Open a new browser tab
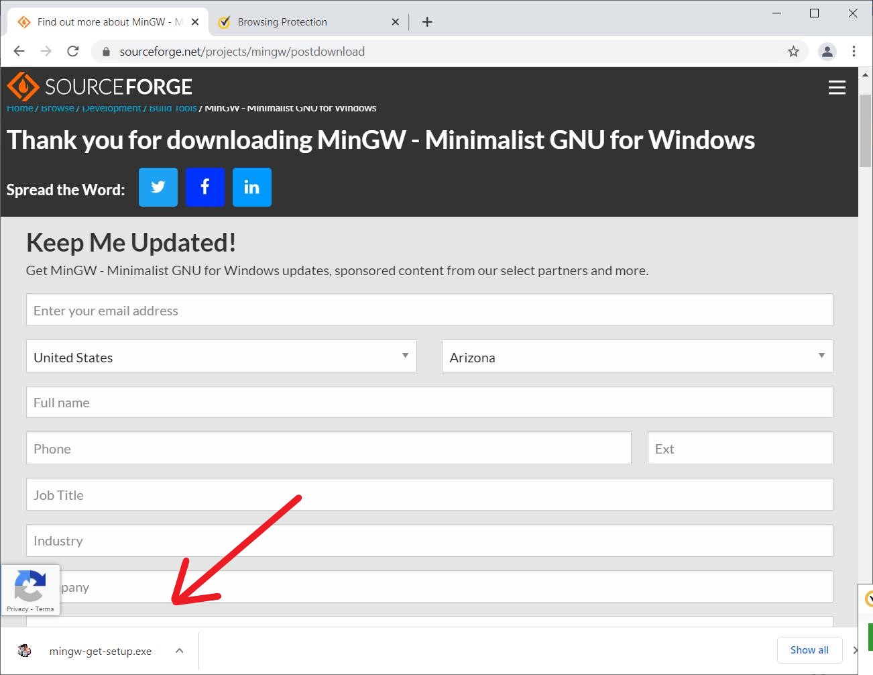Image resolution: width=873 pixels, height=675 pixels. click(x=427, y=22)
